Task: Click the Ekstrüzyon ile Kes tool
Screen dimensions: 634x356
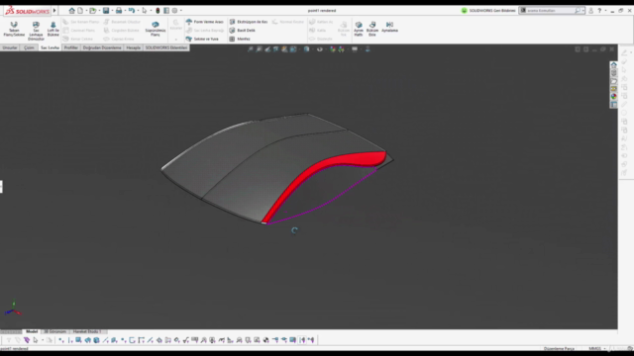Action: point(249,22)
